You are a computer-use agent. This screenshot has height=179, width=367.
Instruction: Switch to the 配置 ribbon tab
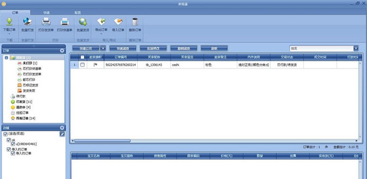(x=77, y=13)
